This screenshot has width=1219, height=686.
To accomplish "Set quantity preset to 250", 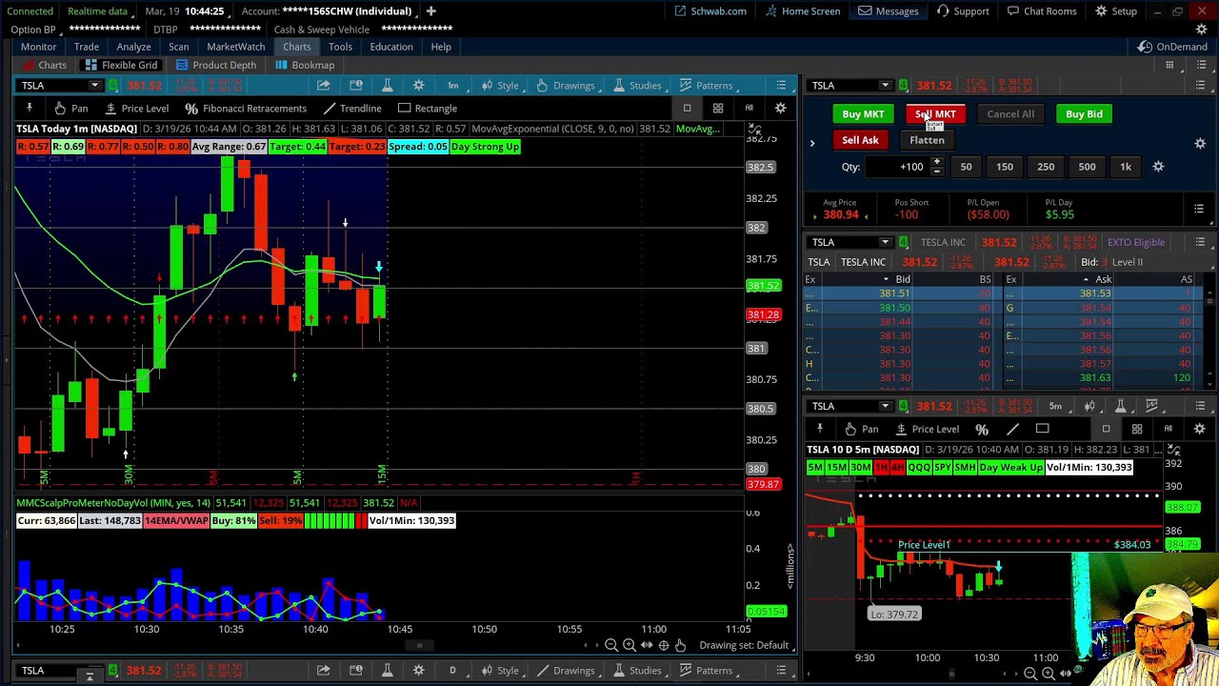I will [1046, 167].
